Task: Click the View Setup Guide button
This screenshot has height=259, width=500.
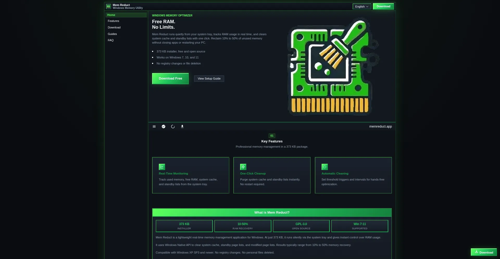Action: [209, 79]
